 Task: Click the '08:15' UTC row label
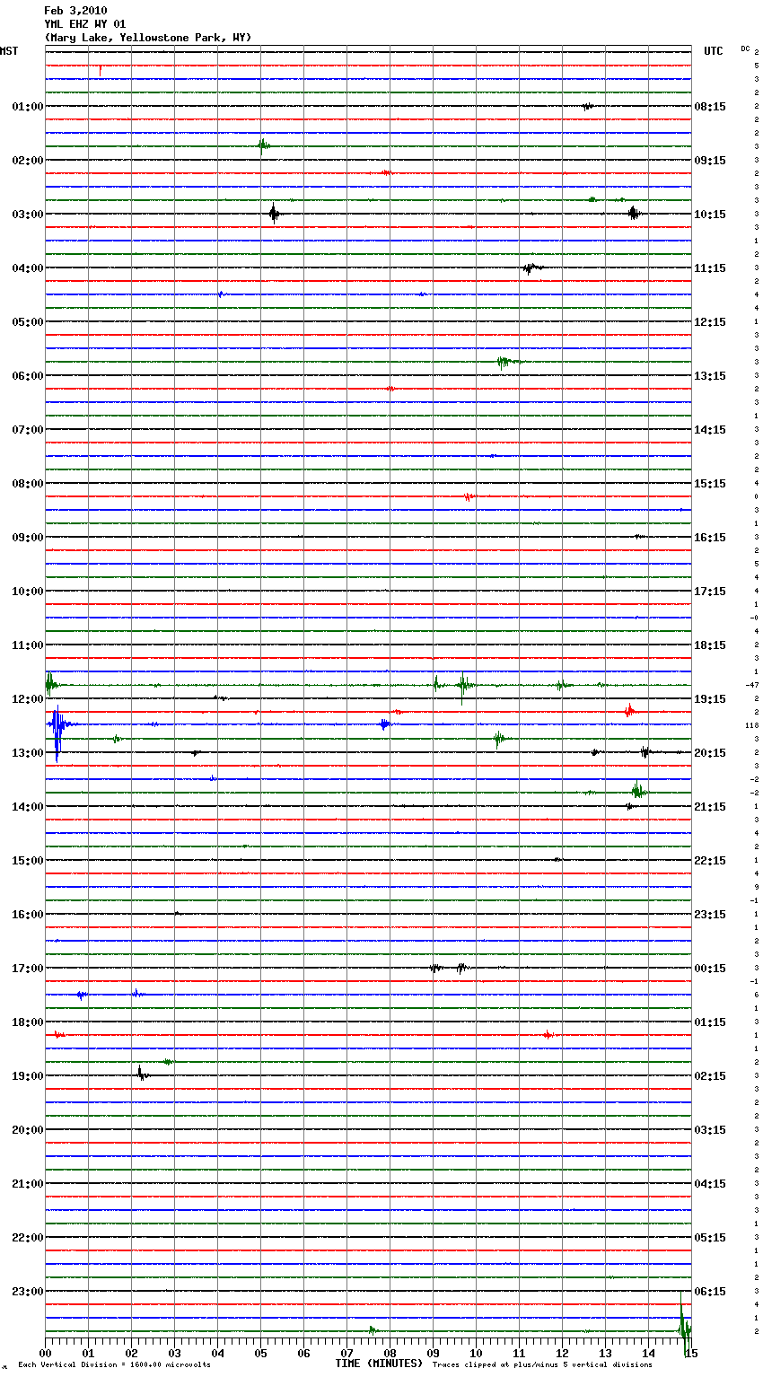pos(710,107)
